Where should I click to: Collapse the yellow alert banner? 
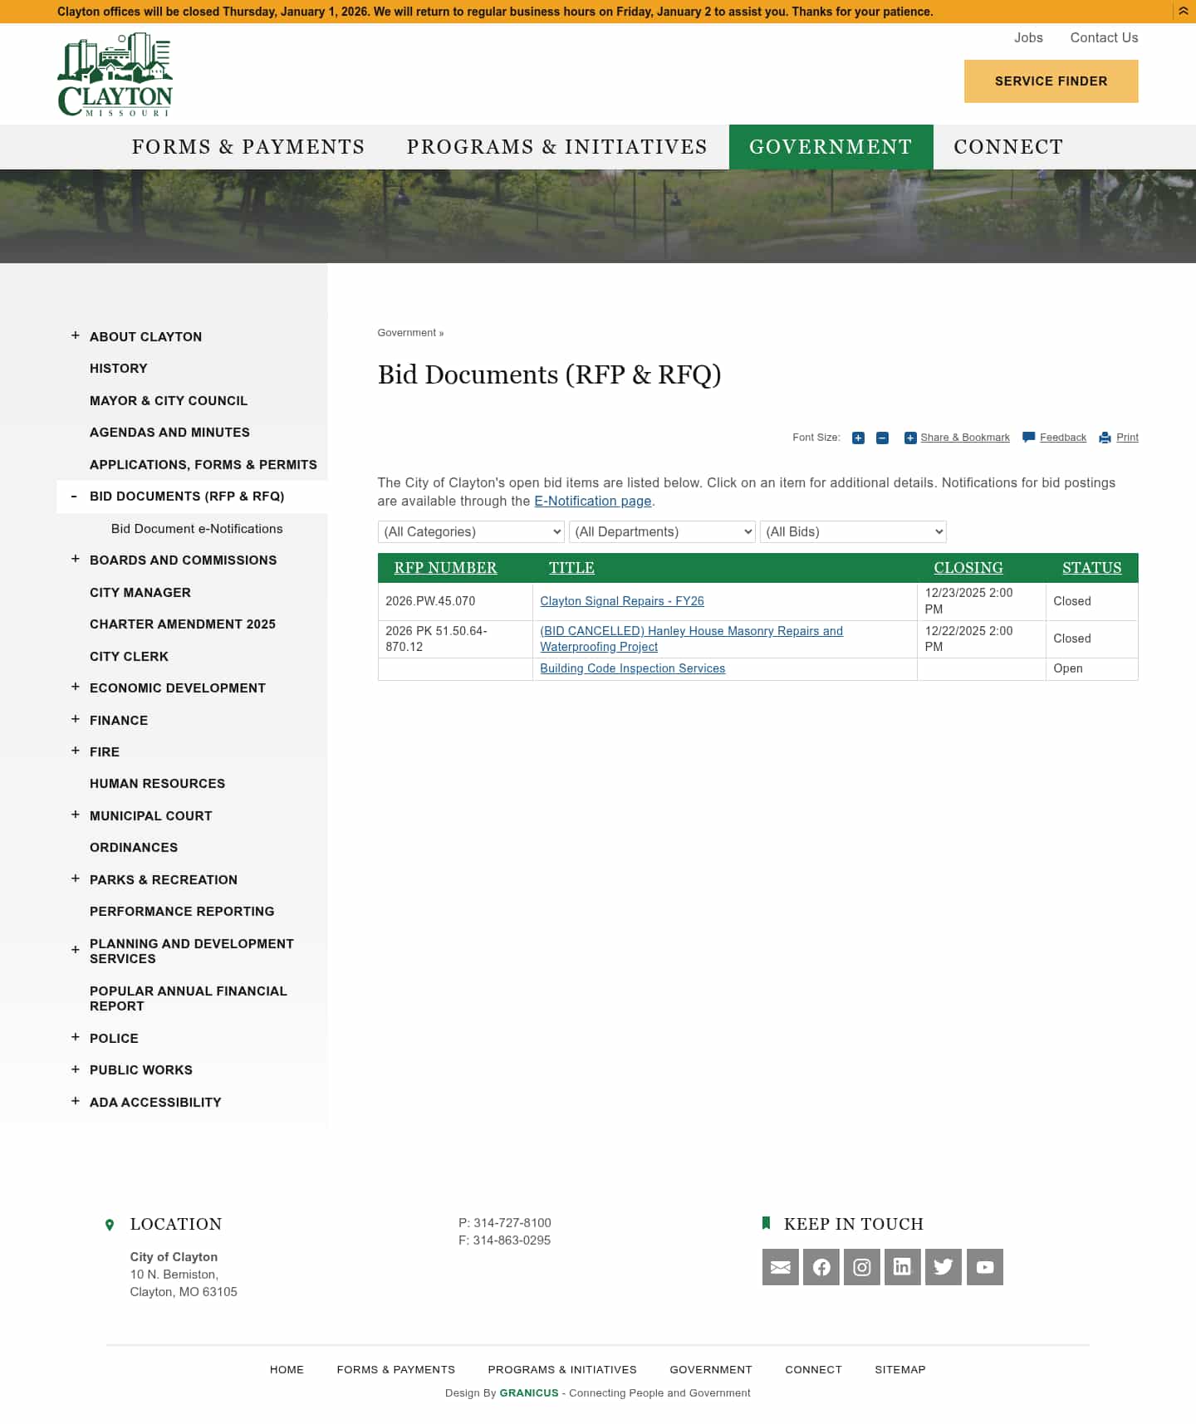[x=1183, y=11]
